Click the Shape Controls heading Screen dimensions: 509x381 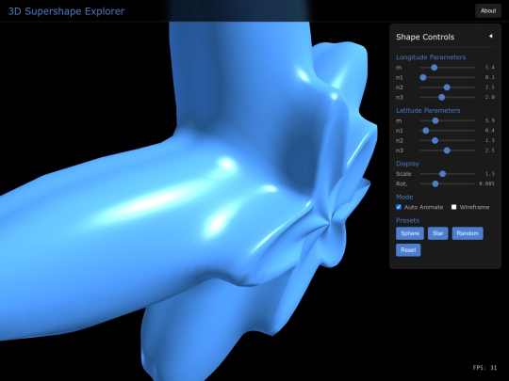pos(425,37)
